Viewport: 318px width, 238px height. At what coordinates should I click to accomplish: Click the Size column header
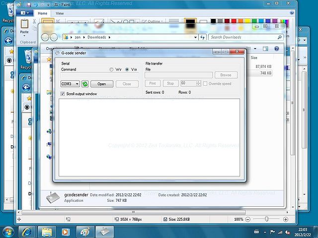[254, 58]
